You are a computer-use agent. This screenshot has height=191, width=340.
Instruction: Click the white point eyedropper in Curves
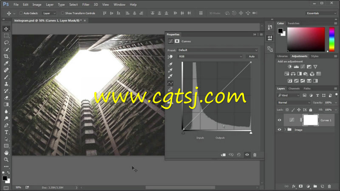coord(170,76)
